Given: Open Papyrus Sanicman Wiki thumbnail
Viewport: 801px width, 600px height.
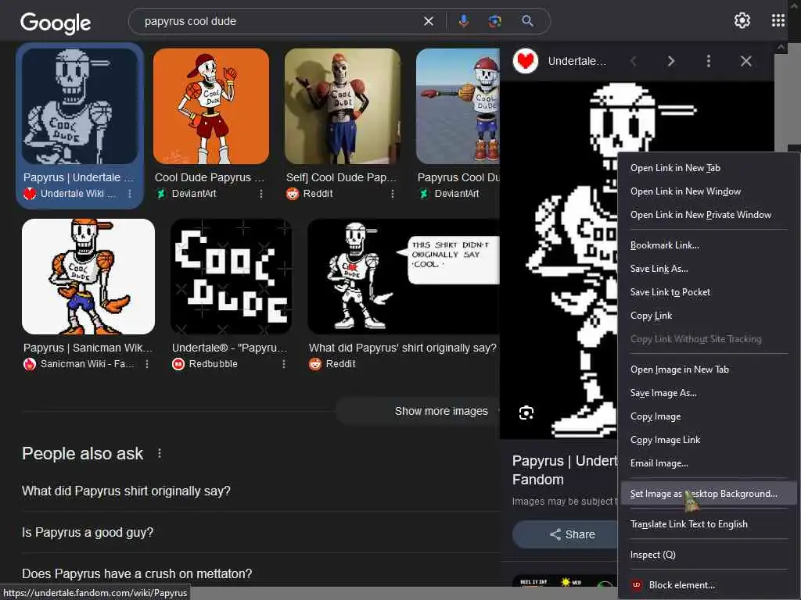Looking at the screenshot, I should click(x=88, y=277).
